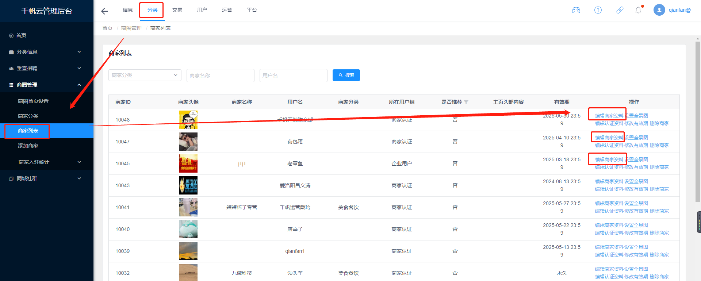
Task: Open the notifications bell icon
Action: tap(638, 10)
